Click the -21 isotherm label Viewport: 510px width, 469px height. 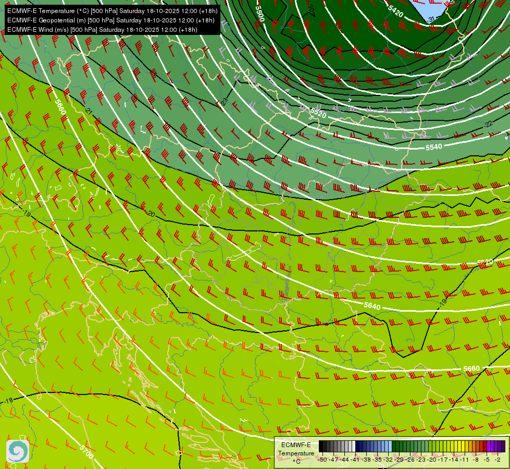tap(88, 110)
